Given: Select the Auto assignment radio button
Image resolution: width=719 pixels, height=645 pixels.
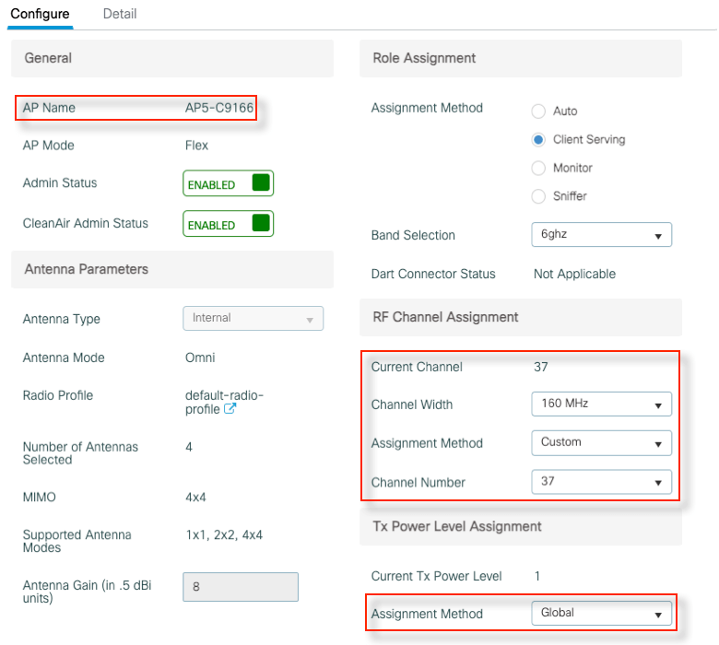Looking at the screenshot, I should click(x=538, y=111).
